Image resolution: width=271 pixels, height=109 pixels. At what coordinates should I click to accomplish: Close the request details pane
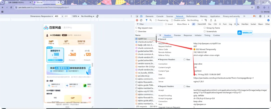tap(160, 35)
